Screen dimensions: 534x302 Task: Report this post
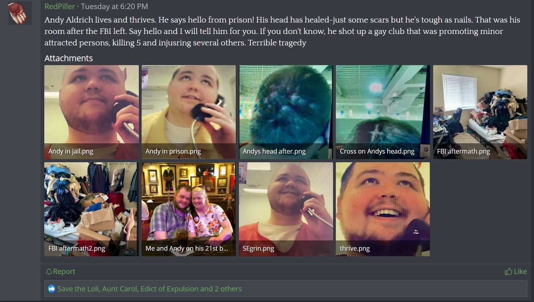[x=61, y=272]
